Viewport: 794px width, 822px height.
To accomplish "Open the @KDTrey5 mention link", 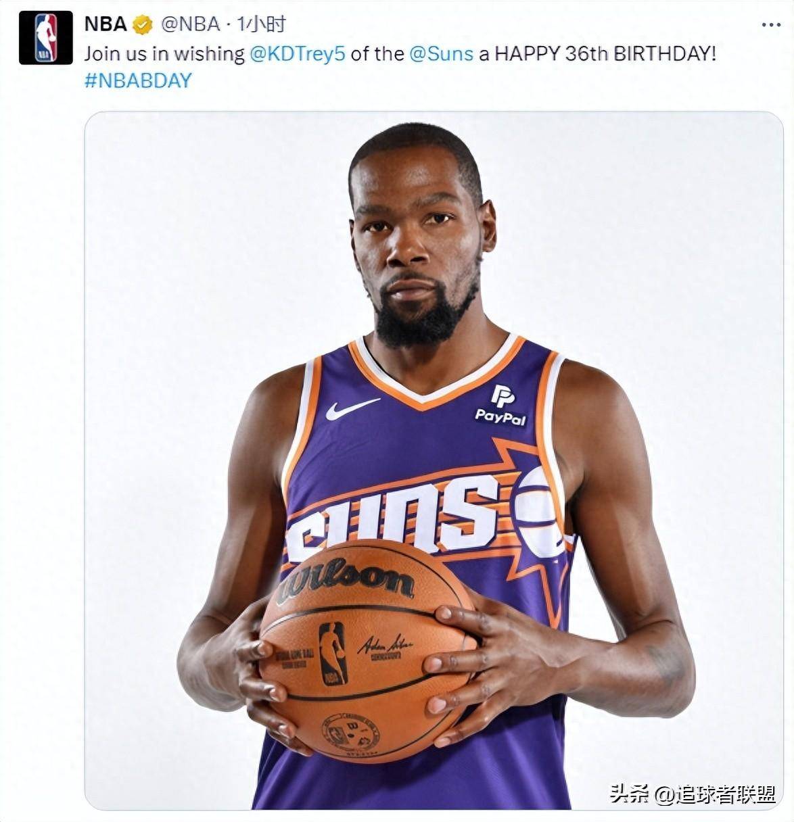I will click(298, 54).
